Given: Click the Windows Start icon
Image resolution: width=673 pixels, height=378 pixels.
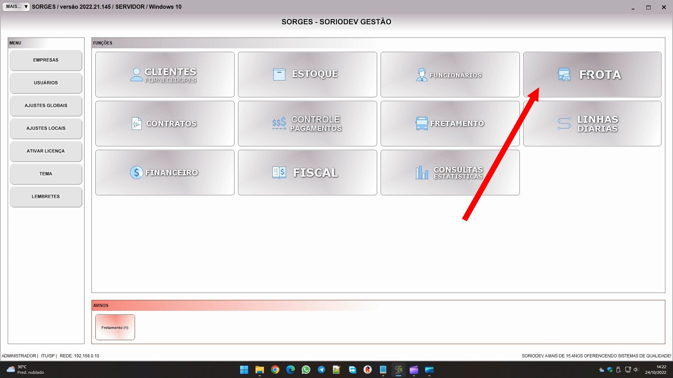Looking at the screenshot, I should (244, 370).
